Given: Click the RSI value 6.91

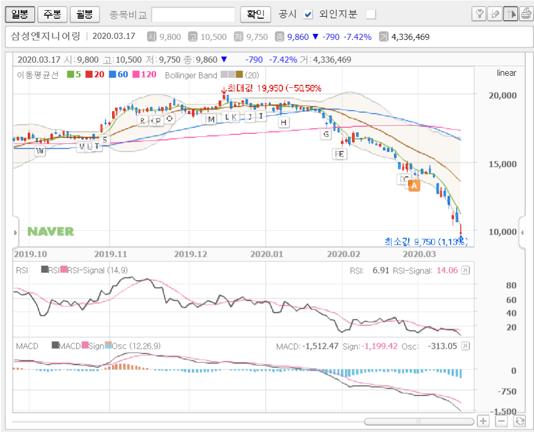Looking at the screenshot, I should [381, 271].
